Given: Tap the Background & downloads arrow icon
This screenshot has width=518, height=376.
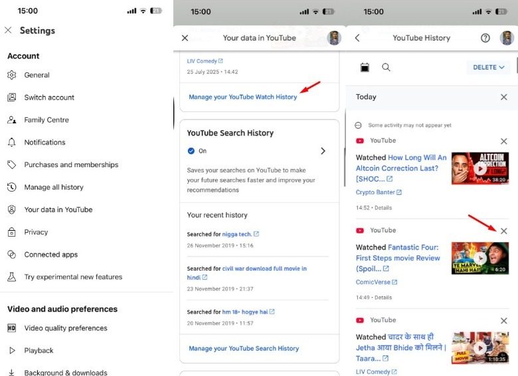Looking at the screenshot, I should [11, 373].
